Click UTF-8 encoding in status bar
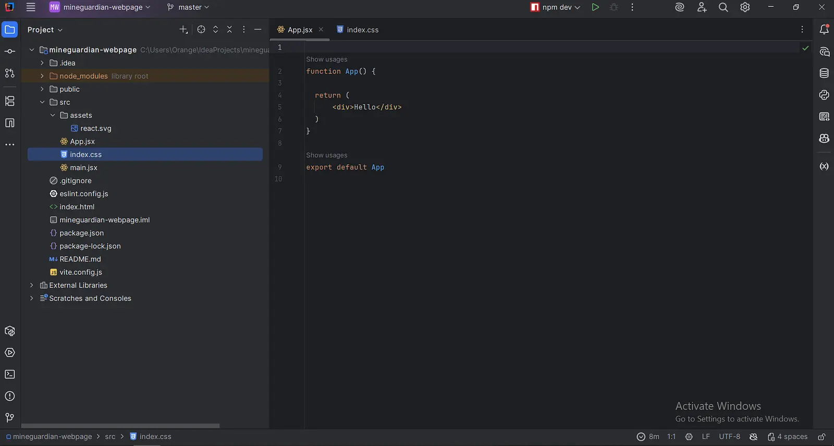 729,437
